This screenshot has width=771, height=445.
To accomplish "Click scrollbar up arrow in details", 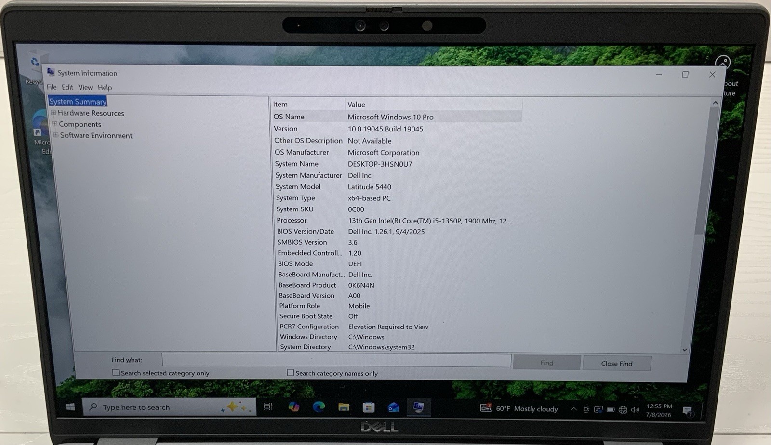I will 715,103.
